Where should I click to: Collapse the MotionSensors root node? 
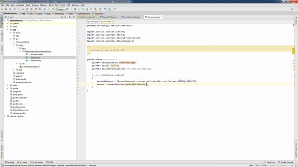5,20
